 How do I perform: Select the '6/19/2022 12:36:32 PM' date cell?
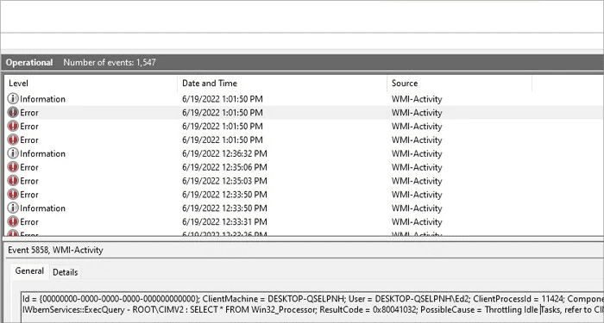click(224, 153)
